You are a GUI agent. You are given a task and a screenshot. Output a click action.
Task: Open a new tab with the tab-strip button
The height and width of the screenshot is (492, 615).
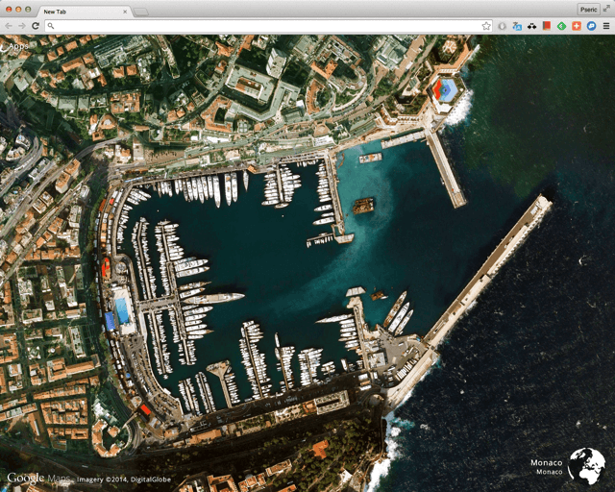(141, 12)
